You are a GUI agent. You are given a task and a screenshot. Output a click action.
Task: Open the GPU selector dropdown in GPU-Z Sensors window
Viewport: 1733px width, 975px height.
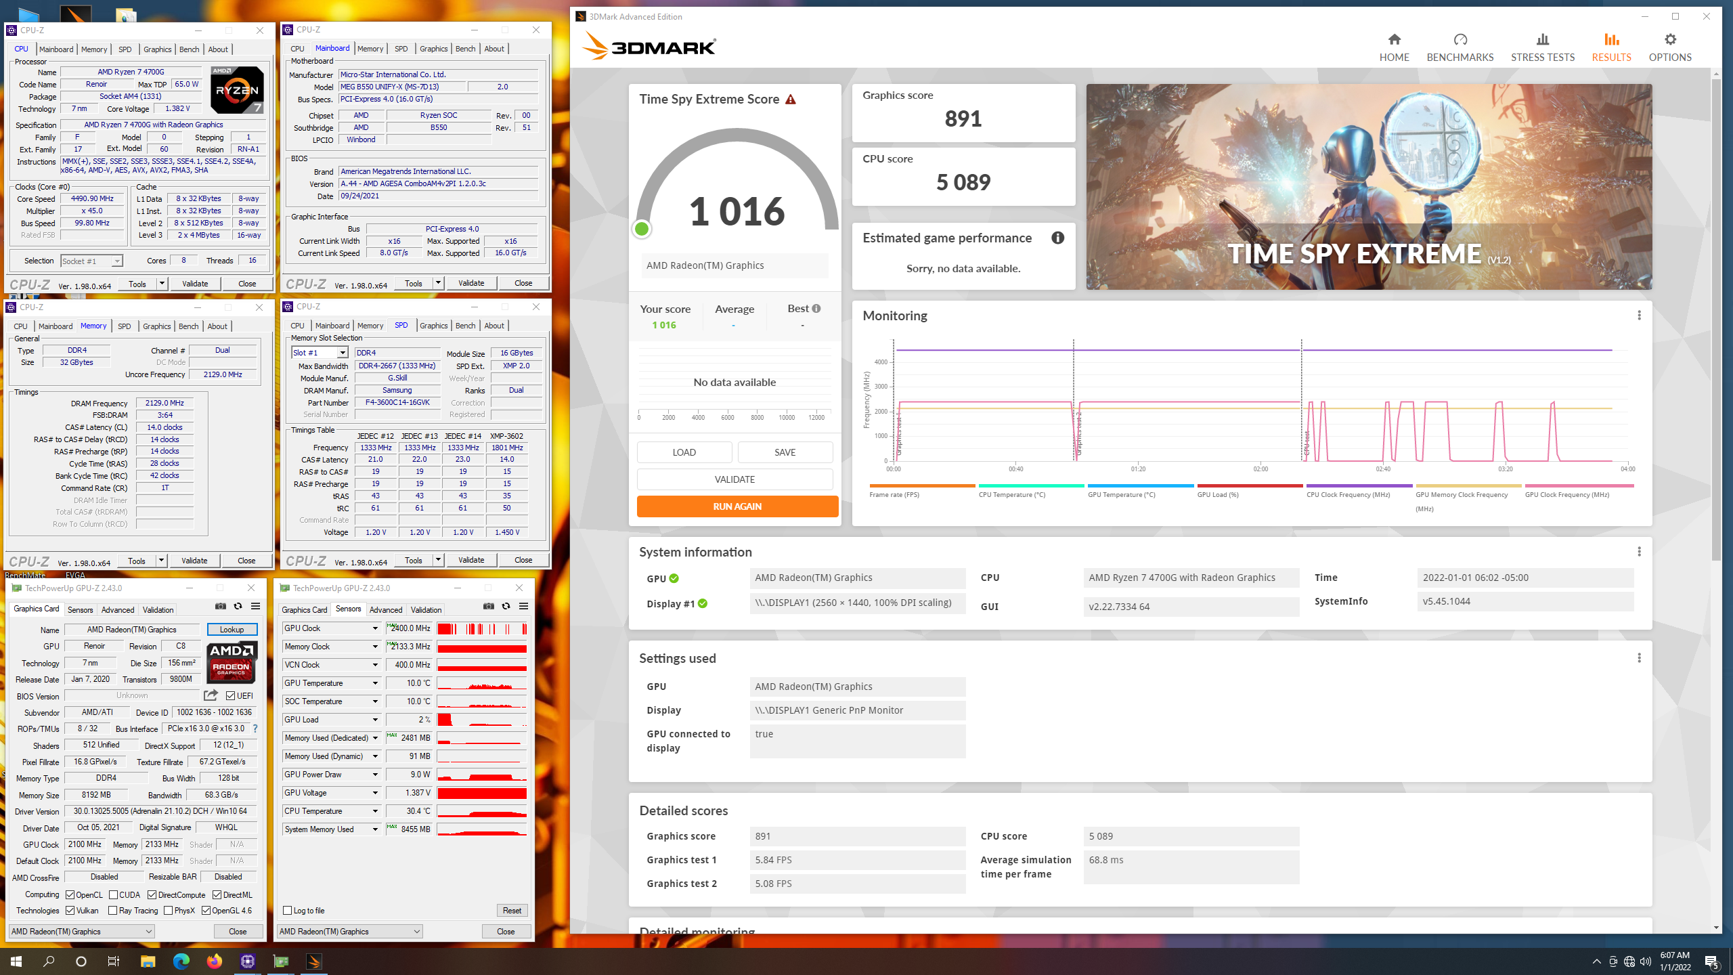pos(349,932)
